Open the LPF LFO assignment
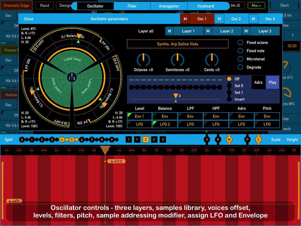The height and width of the screenshot is (226, 301). pyautogui.click(x=191, y=124)
